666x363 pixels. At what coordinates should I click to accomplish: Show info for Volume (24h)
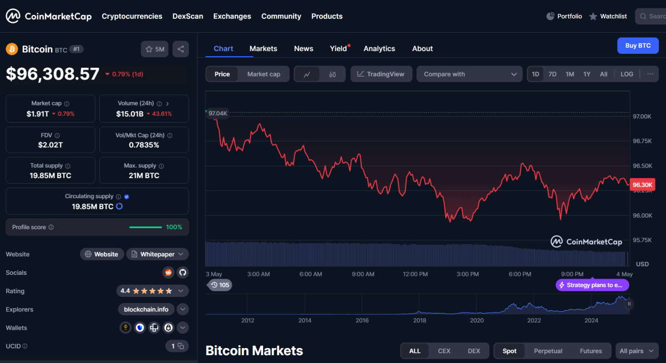(159, 103)
